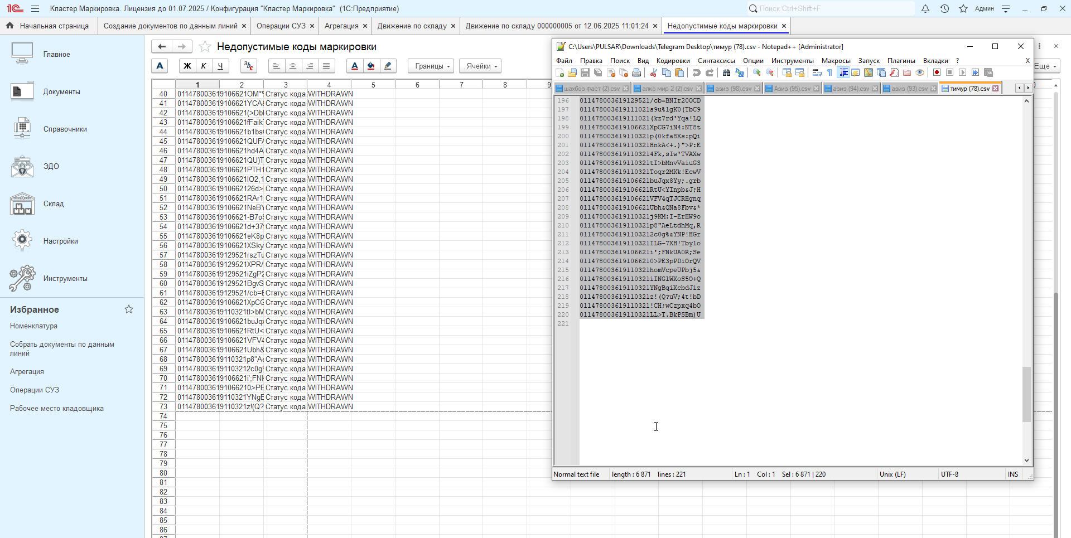Open Notepad++ Плагины menu
The width and height of the screenshot is (1071, 538).
[901, 60]
